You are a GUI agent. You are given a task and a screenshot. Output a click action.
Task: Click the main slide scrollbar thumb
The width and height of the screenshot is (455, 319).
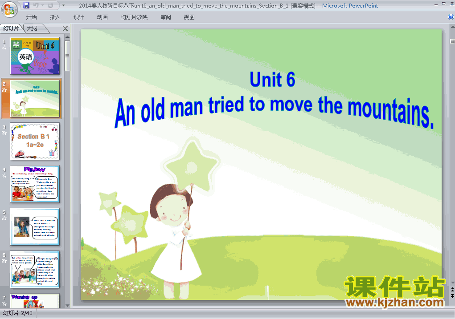[452, 41]
